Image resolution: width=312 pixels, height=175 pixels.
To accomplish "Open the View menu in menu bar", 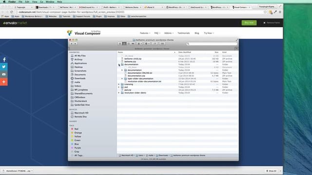I will [35, 2].
